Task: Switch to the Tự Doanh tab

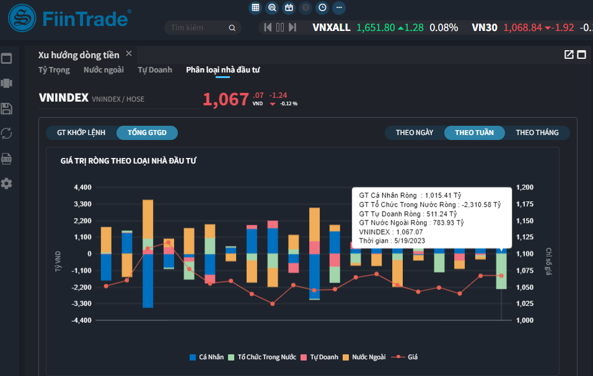Action: (155, 70)
